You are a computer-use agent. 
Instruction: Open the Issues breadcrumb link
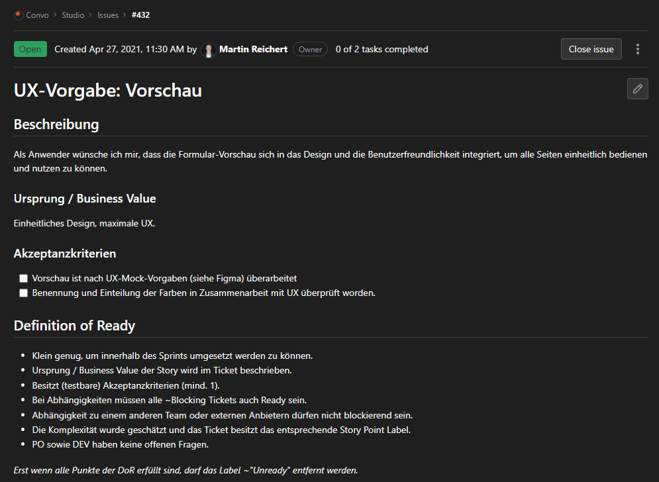click(108, 15)
